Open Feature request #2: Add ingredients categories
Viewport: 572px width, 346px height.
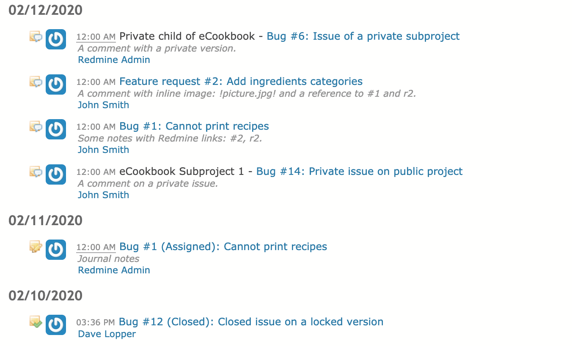241,82
